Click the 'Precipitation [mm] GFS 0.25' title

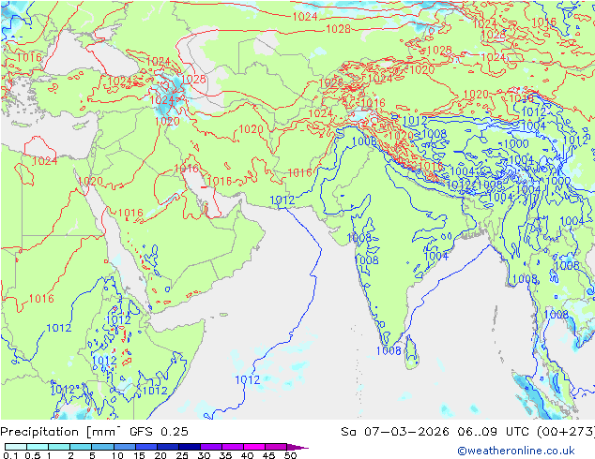click(94, 432)
